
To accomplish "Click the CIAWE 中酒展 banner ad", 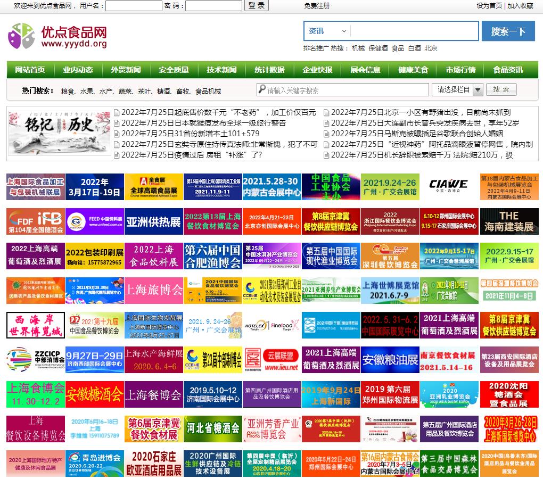I will (x=449, y=187).
